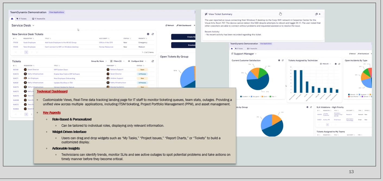Viewport: 383px width, 181px height.
Task: Collapse the View Ticket Summary panel
Action: (320, 14)
